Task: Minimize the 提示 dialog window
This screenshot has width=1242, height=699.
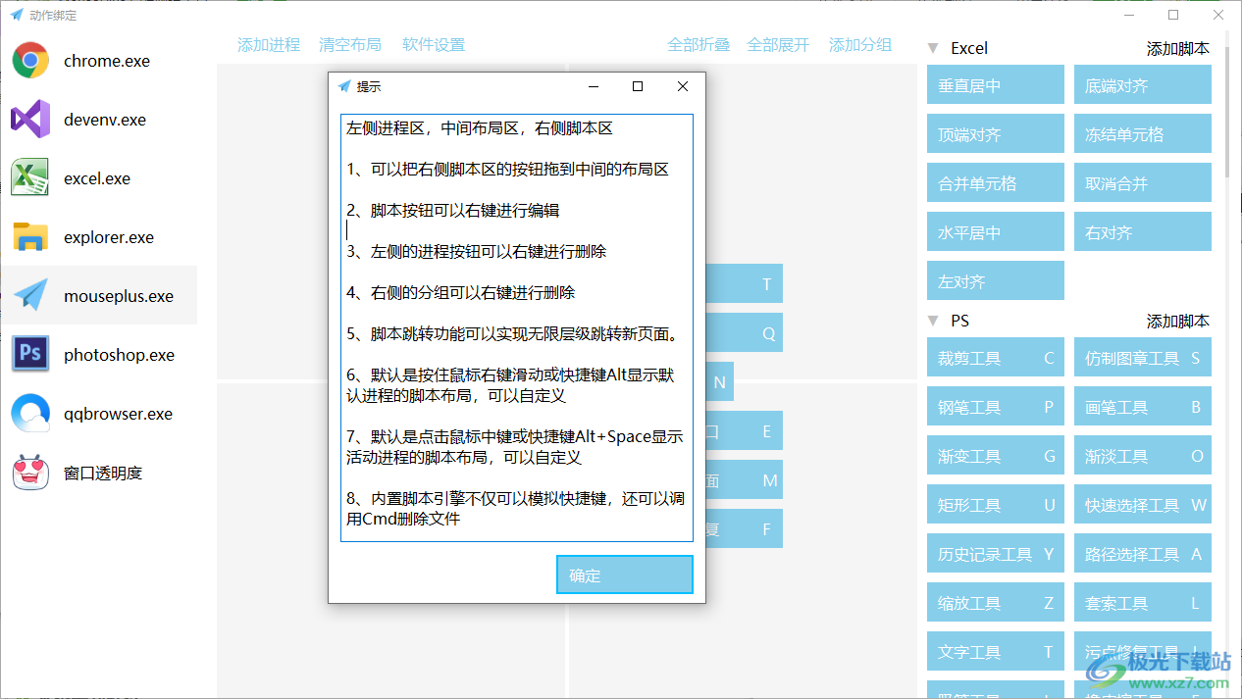Action: pyautogui.click(x=594, y=86)
